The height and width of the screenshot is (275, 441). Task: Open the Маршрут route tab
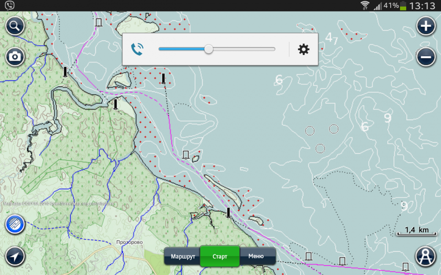pos(183,256)
